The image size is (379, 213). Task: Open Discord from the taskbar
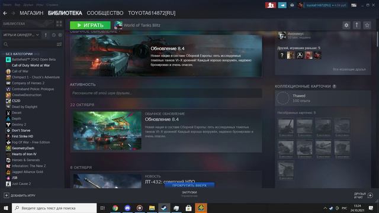127,208
